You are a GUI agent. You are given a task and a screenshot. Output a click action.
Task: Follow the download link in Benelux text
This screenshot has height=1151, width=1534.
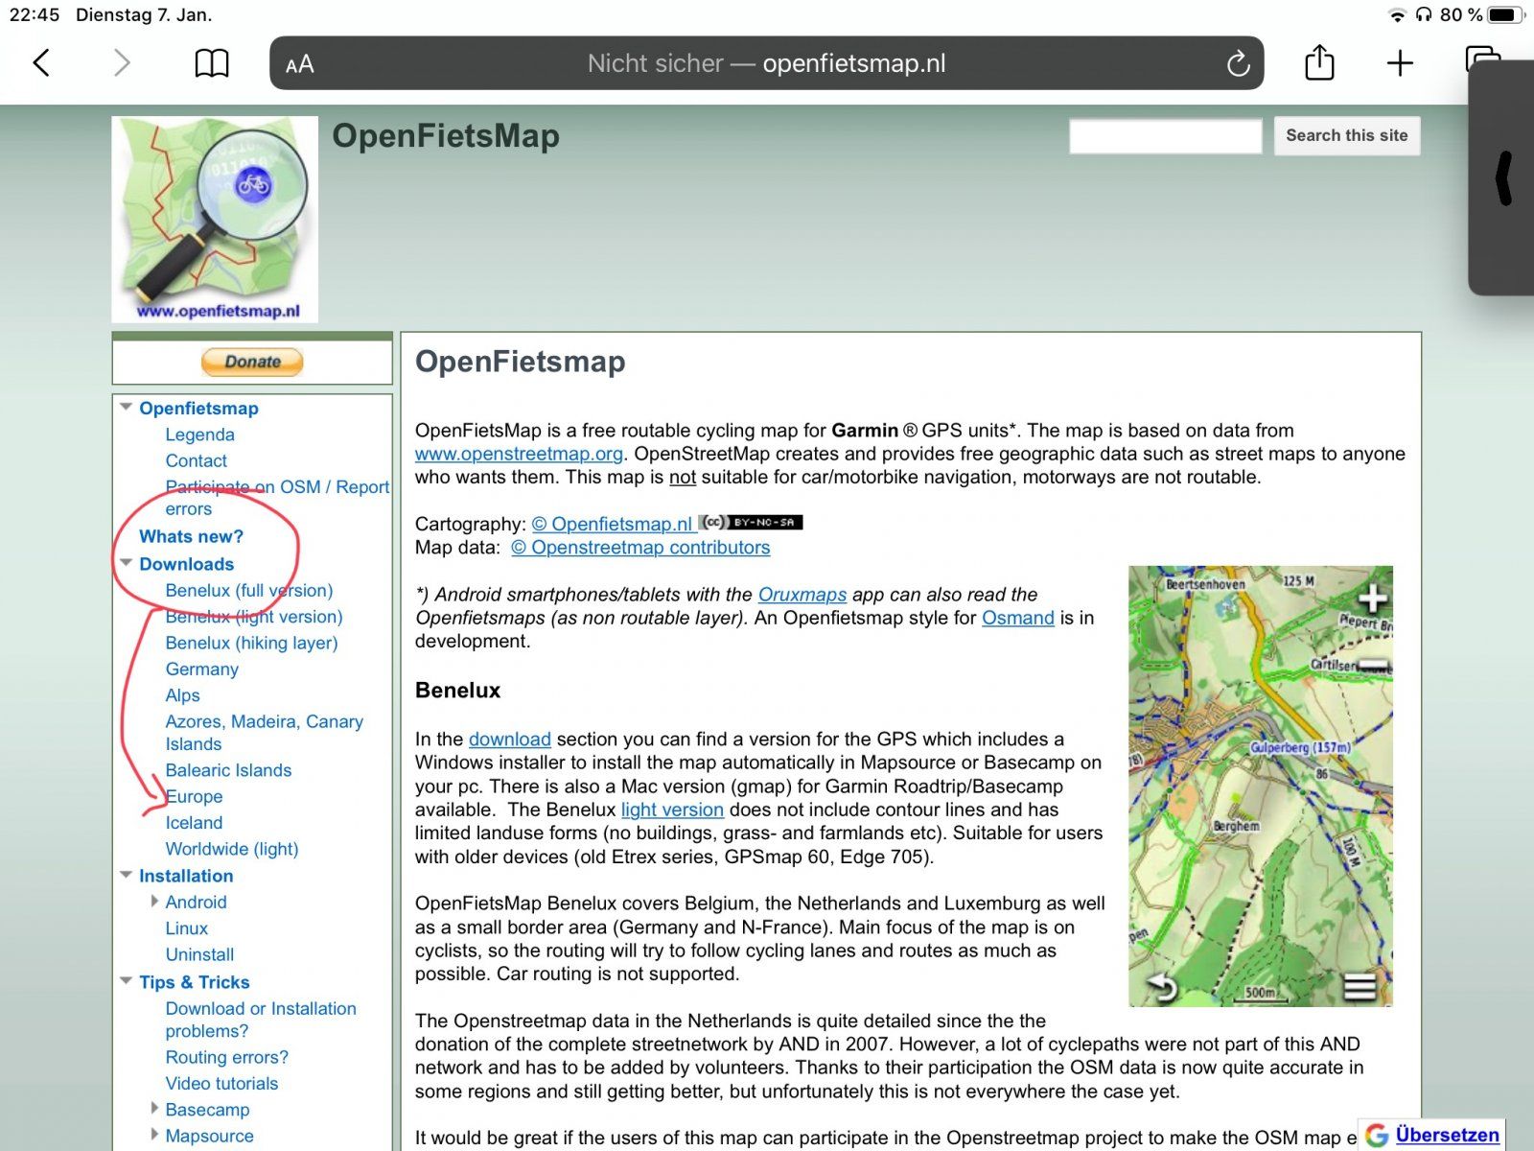(x=510, y=740)
